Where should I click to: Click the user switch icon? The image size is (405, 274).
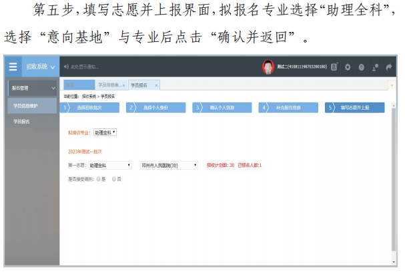point(375,67)
